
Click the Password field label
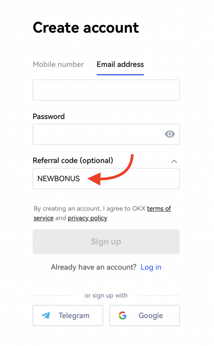click(x=49, y=116)
